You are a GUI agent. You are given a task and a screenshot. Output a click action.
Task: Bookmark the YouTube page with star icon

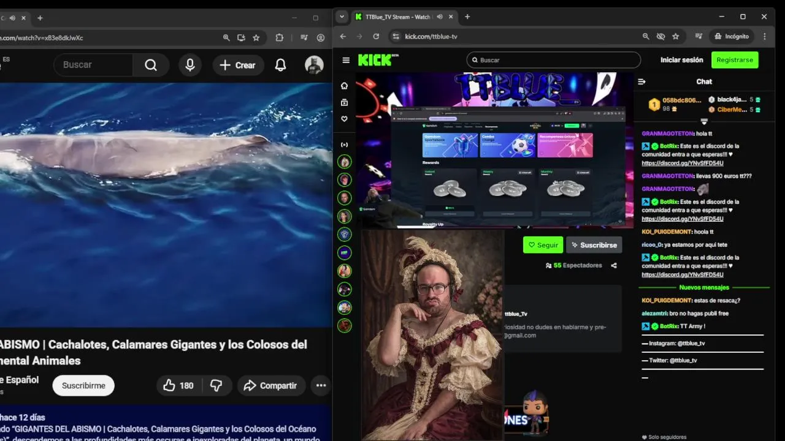pos(256,37)
